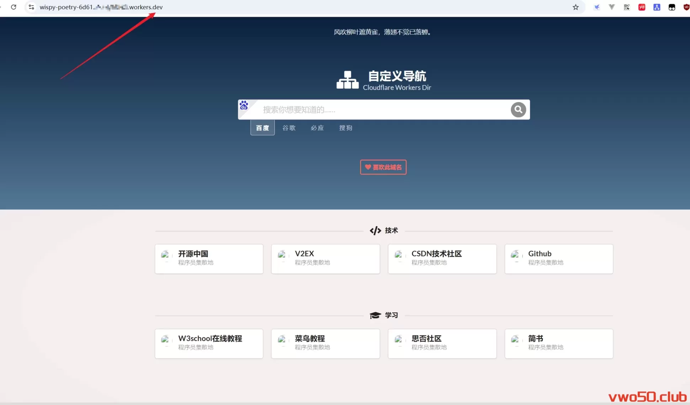The width and height of the screenshot is (690, 405).
Task: Click into the search input field
Action: (384, 110)
